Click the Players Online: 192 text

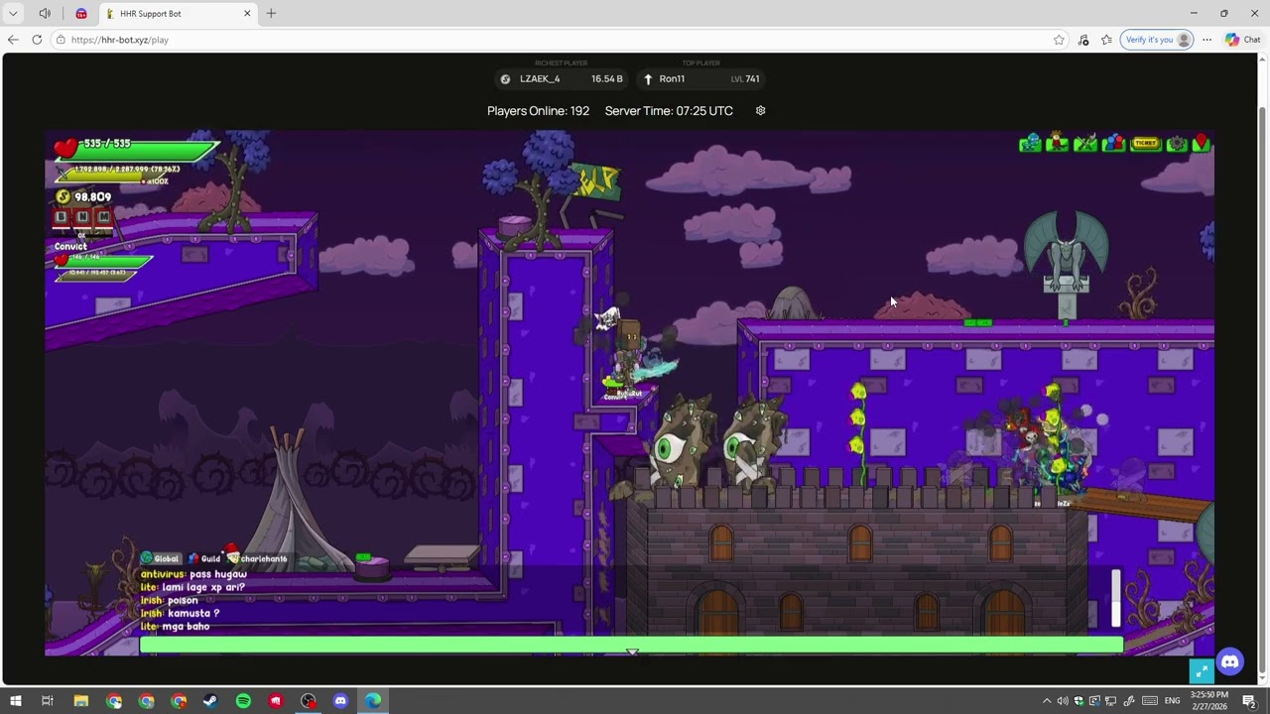(538, 110)
